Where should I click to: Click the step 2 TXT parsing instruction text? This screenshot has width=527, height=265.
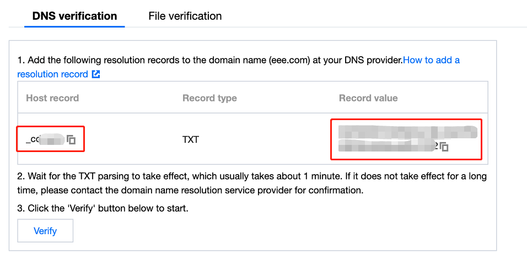click(165, 177)
